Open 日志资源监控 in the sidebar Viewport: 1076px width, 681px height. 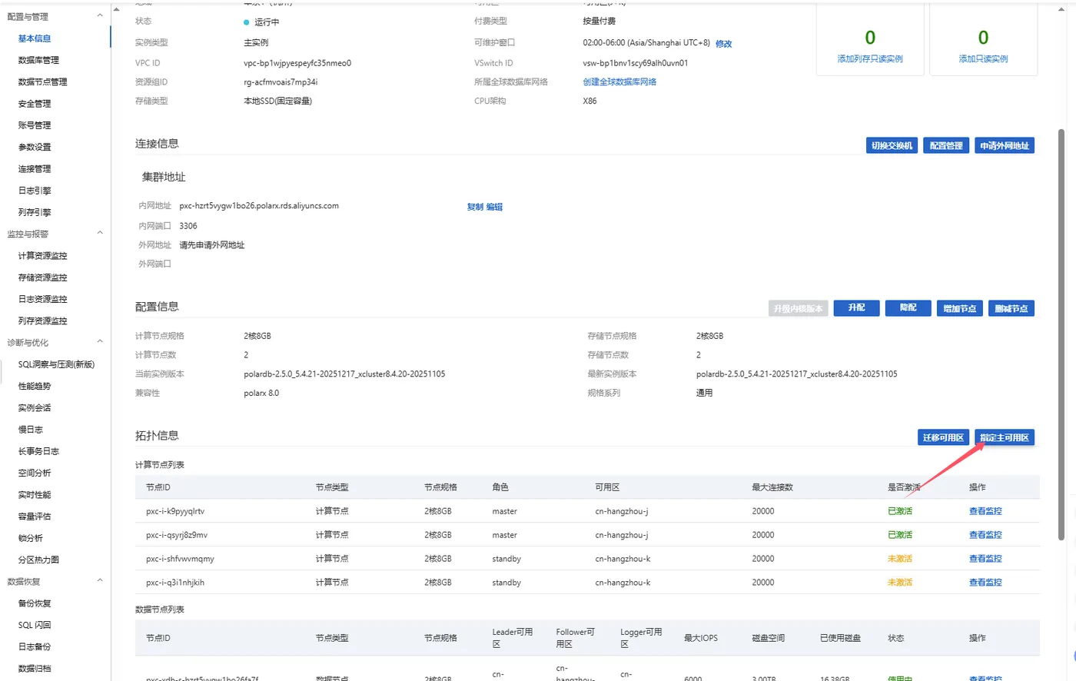(43, 299)
